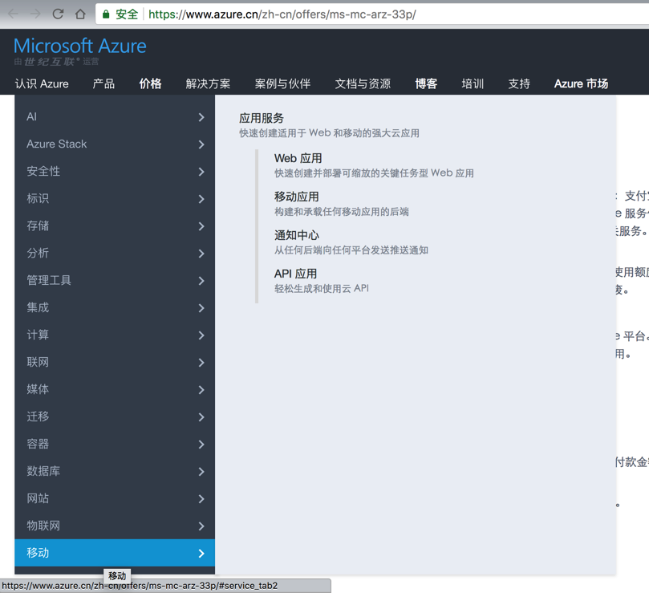The image size is (649, 593).
Task: Expand the 容器 category chevron
Action: [x=201, y=445]
